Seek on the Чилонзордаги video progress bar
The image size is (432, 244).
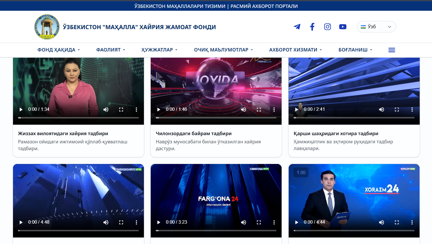point(216,118)
